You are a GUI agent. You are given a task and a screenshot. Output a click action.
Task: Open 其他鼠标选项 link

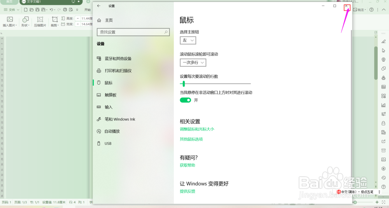click(x=191, y=139)
